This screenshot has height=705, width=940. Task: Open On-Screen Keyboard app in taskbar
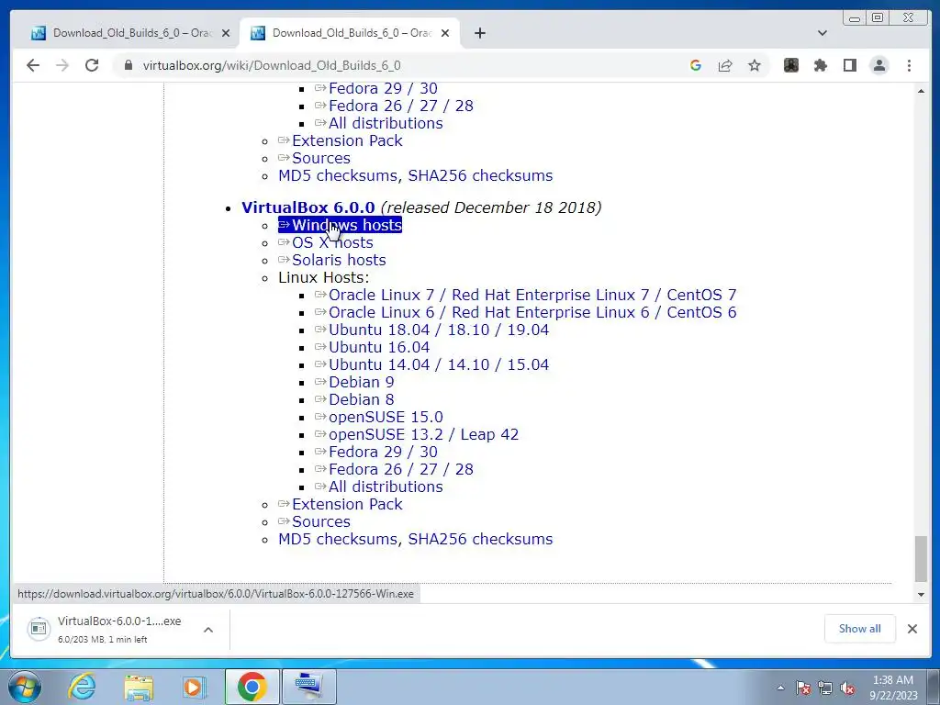click(x=309, y=687)
